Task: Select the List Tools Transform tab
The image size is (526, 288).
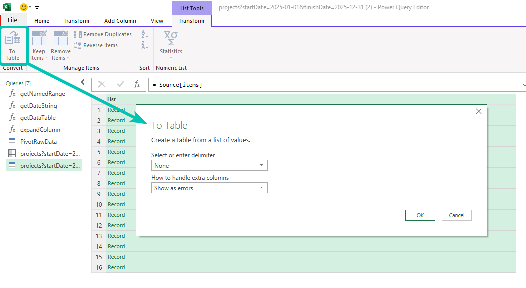Action: [x=191, y=21]
